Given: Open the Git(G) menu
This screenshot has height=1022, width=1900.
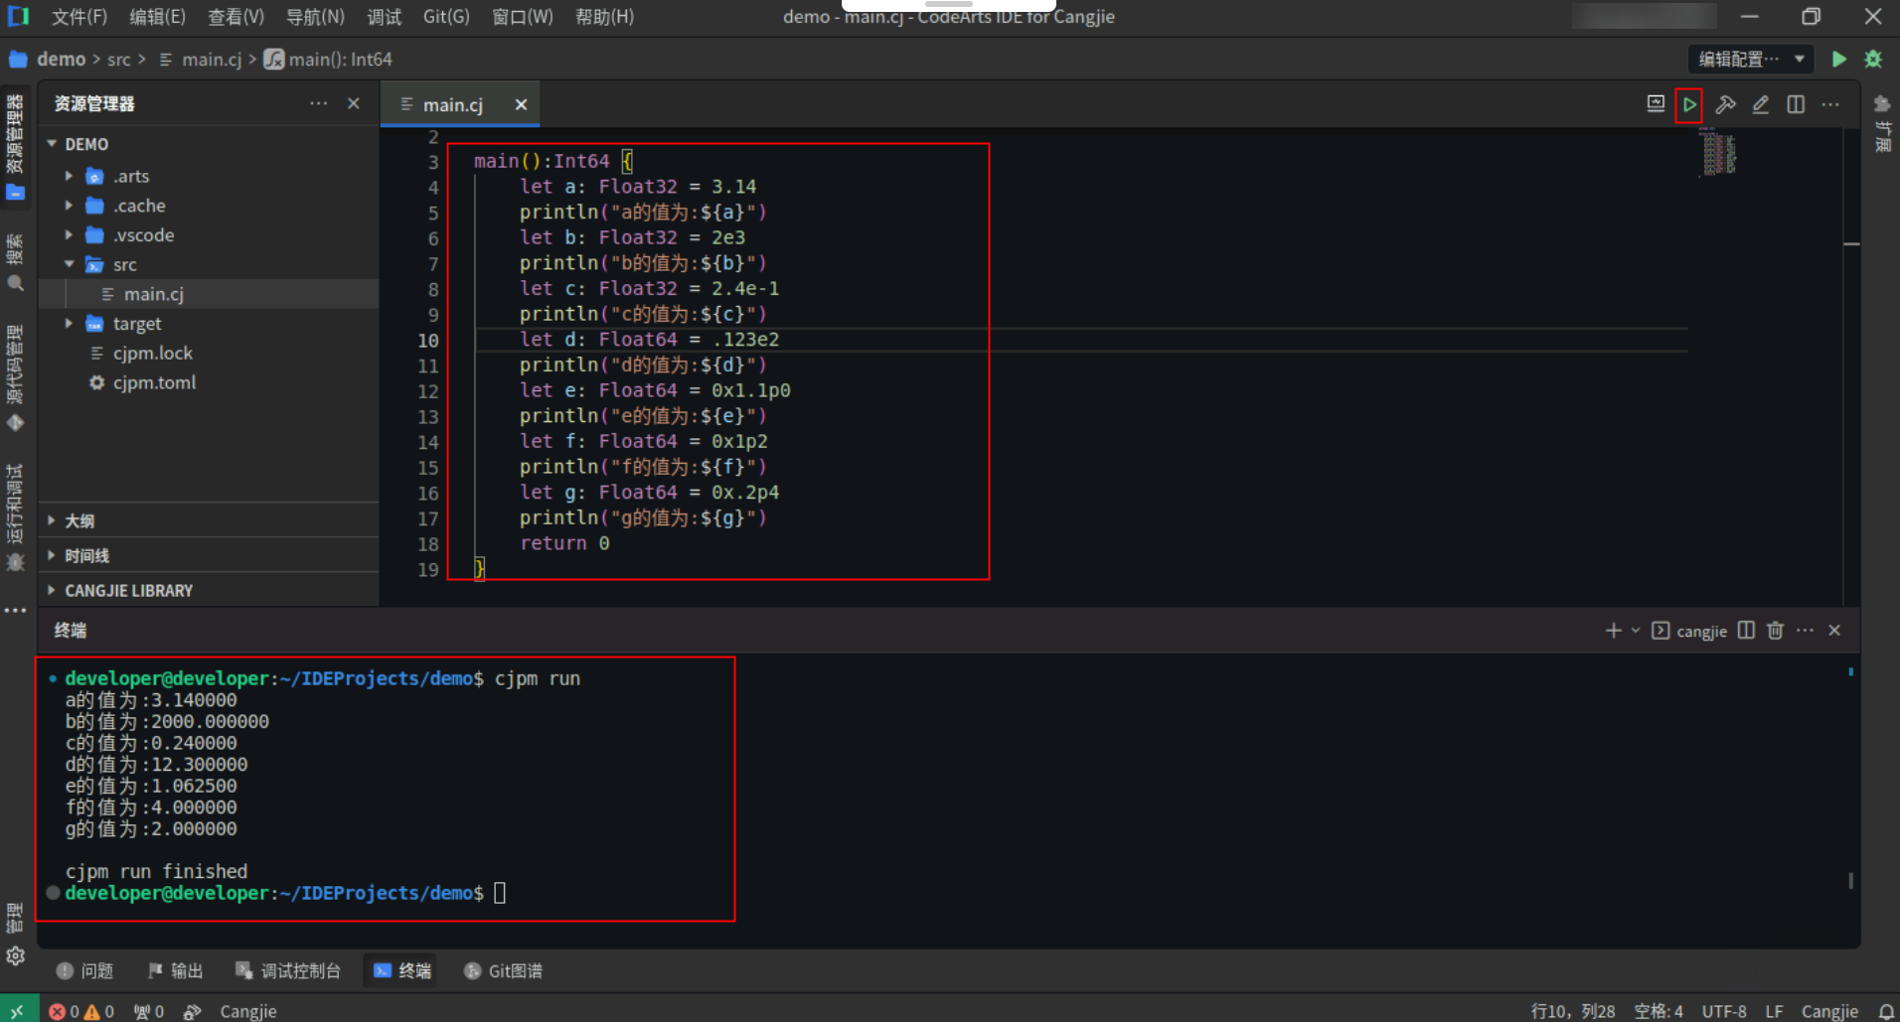Looking at the screenshot, I should 446,17.
